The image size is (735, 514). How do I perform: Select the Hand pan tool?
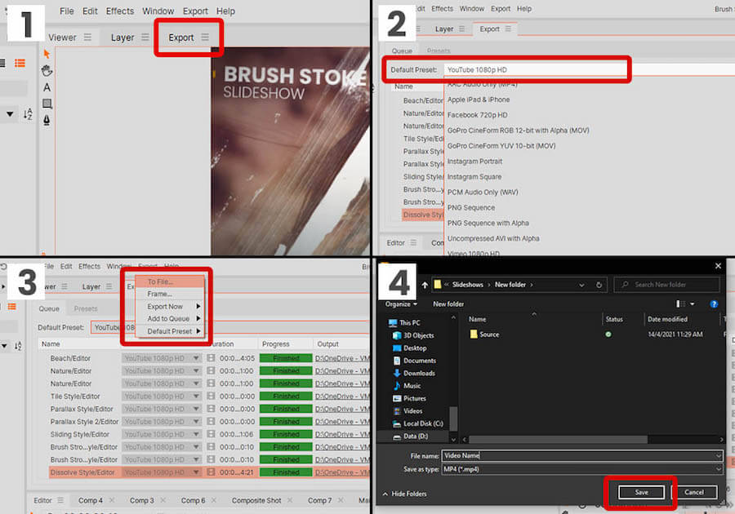point(47,70)
